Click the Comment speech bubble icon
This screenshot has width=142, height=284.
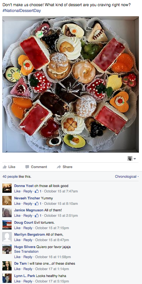click(27, 167)
